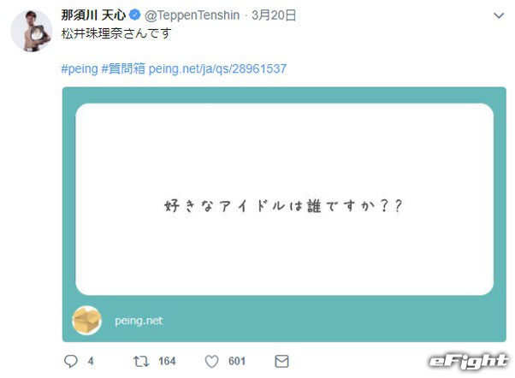The image size is (515, 378).
Task: Click peing.net text in card footer
Action: [x=139, y=321]
